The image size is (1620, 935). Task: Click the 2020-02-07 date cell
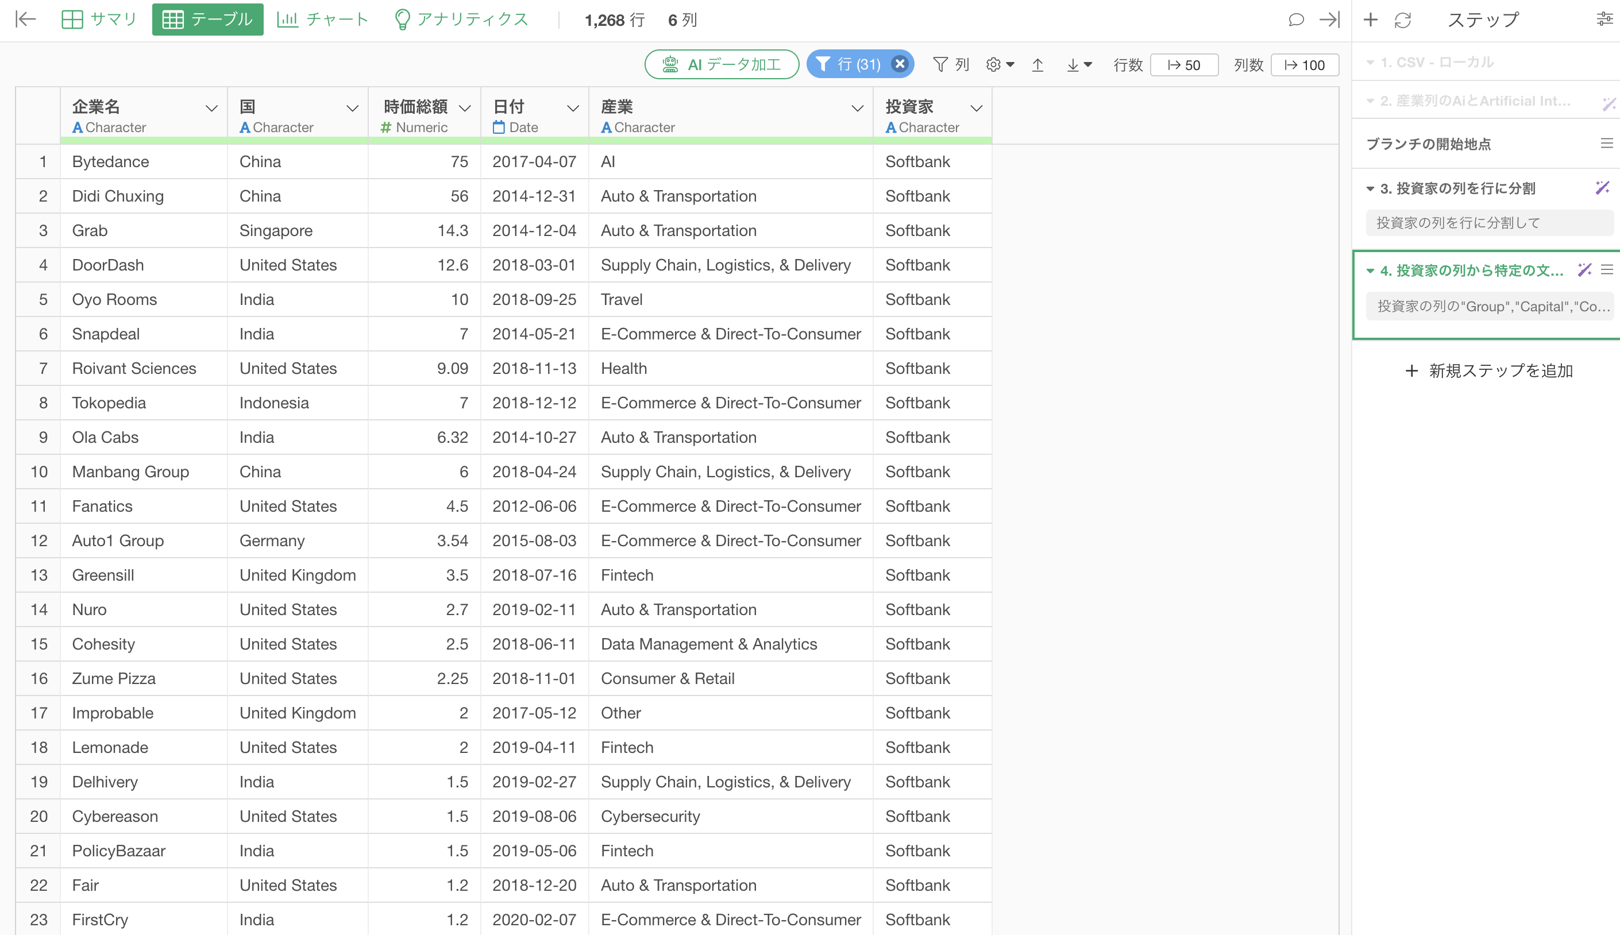coord(534,919)
